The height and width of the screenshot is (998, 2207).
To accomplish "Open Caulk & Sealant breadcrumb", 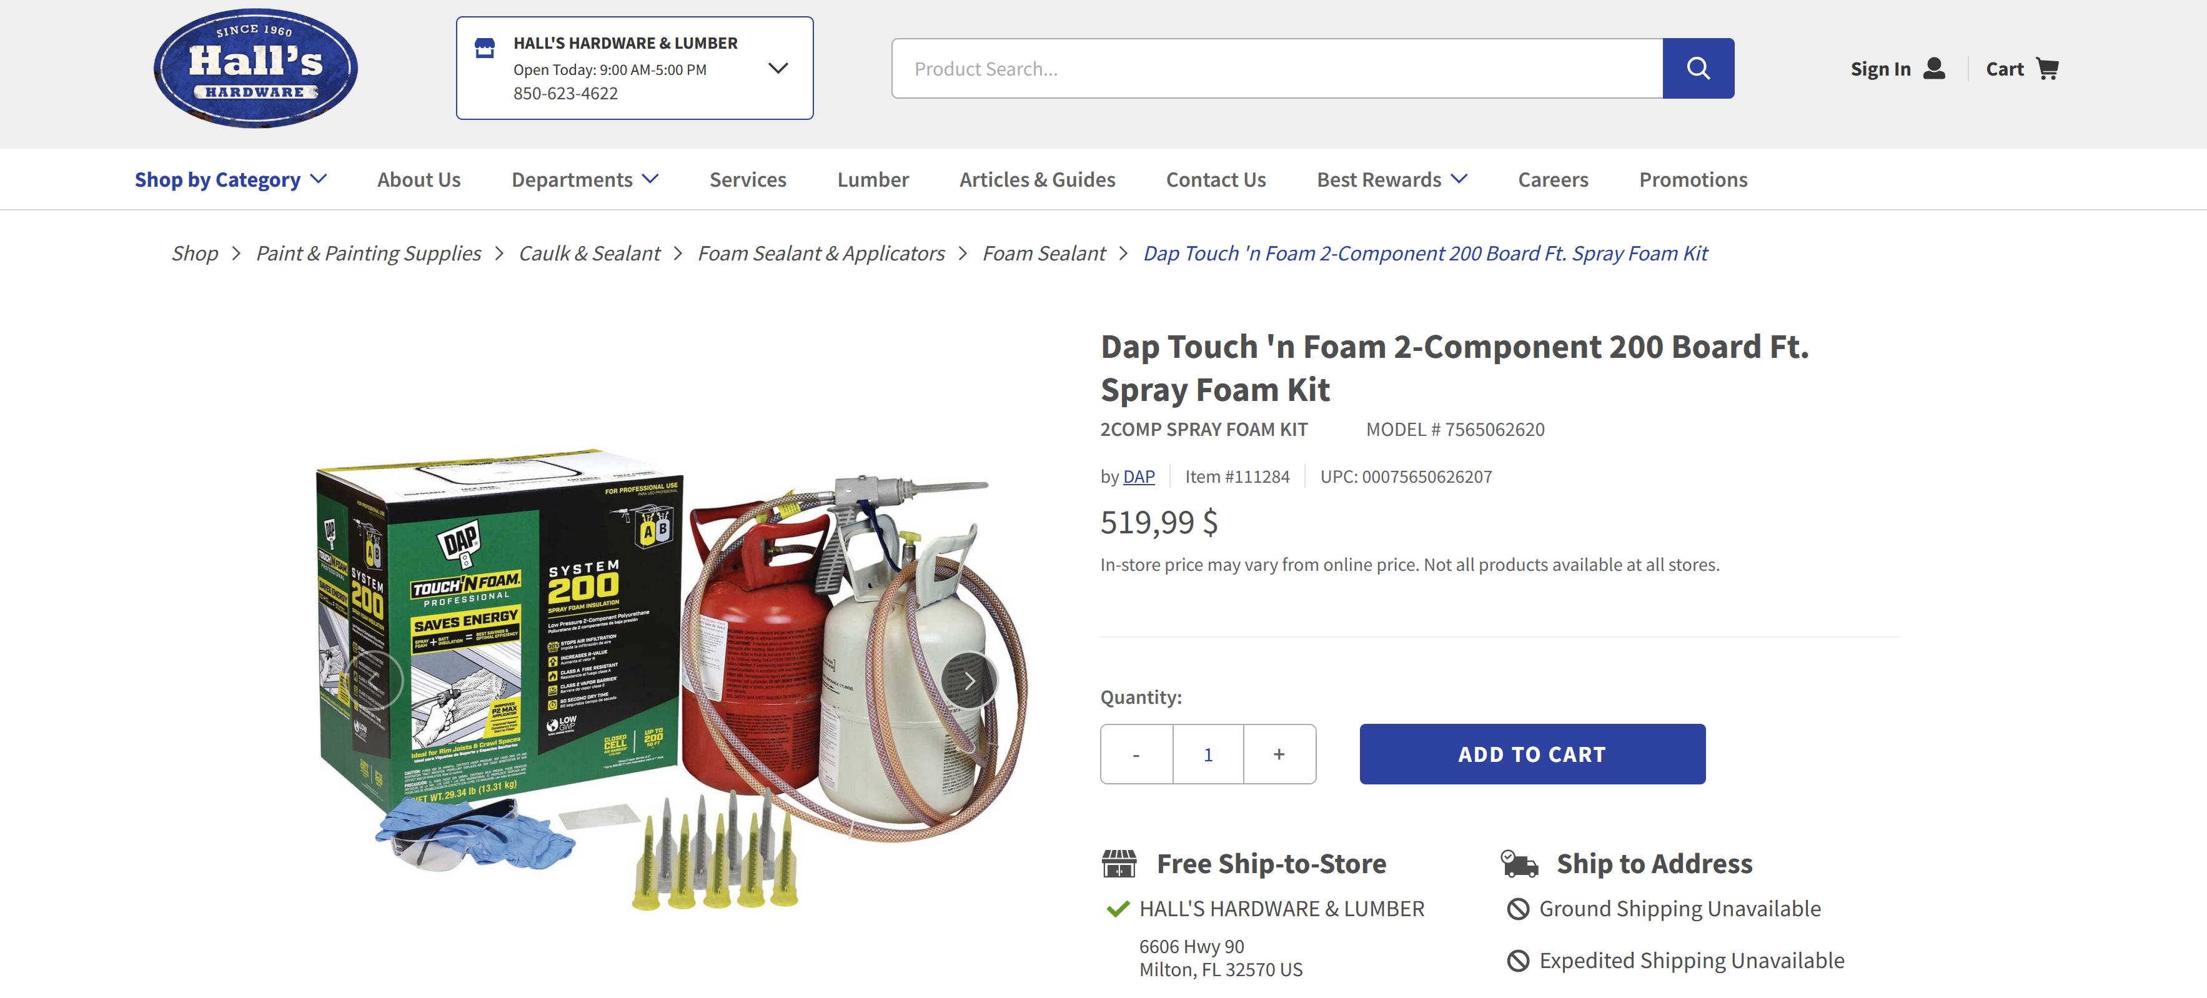I will [x=590, y=254].
